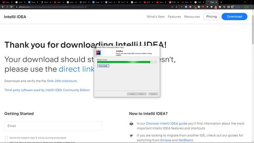
Task: Open the Chrome extensions puzzle icon
Action: click(x=220, y=7)
